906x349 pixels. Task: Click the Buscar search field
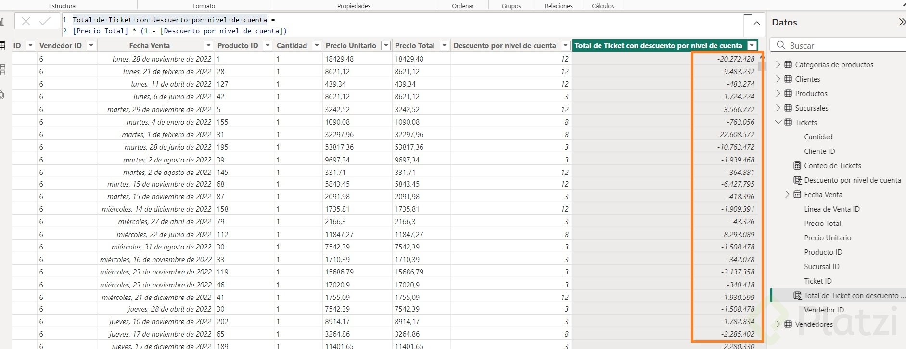tap(838, 45)
